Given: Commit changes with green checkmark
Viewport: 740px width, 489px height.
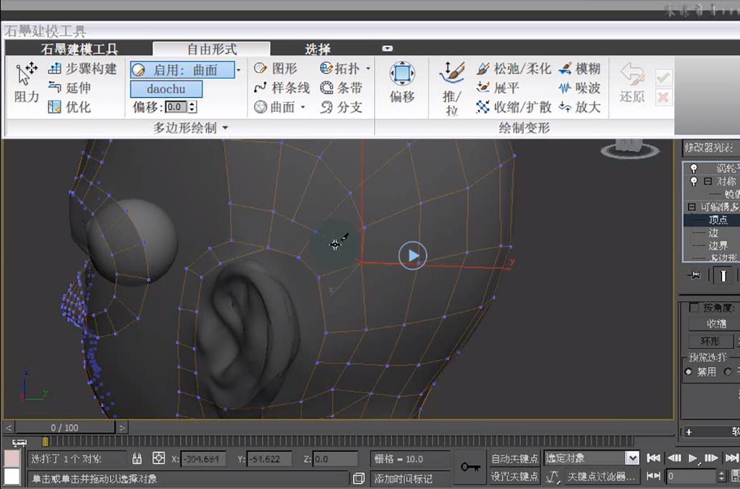Looking at the screenshot, I should [663, 77].
